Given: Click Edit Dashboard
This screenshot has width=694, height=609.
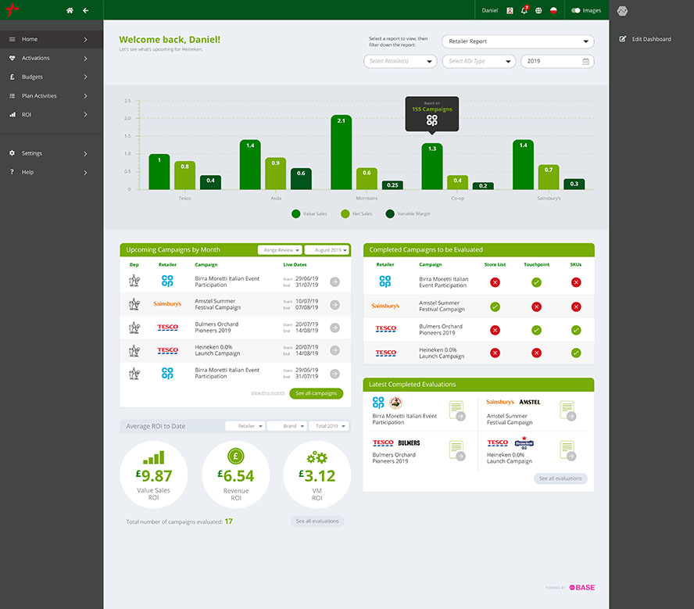Looking at the screenshot, I should tap(646, 38).
